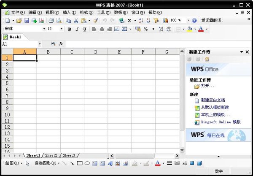The image size is (253, 176).
Task: Expand the font color dropdown arrow
Action: pos(207,29)
